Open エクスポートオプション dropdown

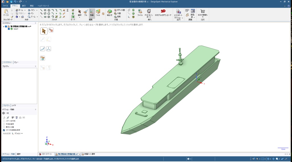(x=182, y=18)
